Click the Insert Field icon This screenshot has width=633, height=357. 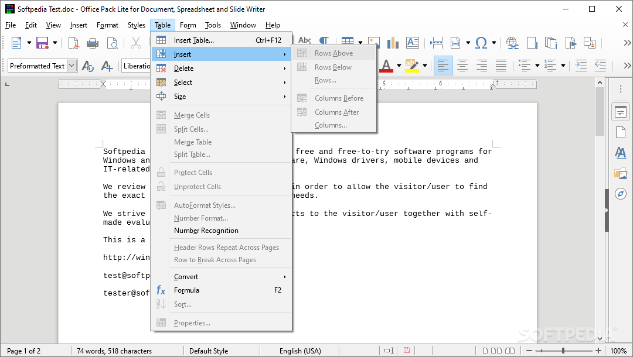455,43
